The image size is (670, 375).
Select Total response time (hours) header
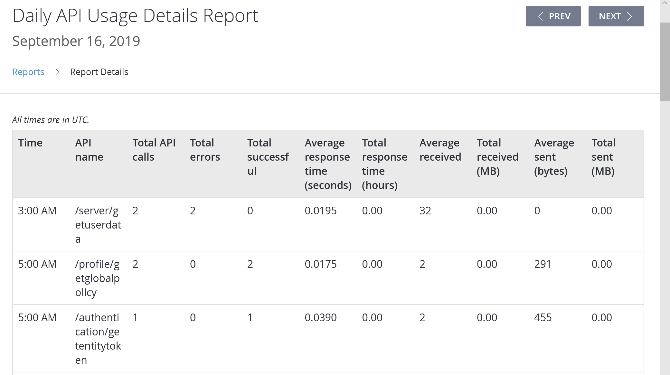pos(384,164)
